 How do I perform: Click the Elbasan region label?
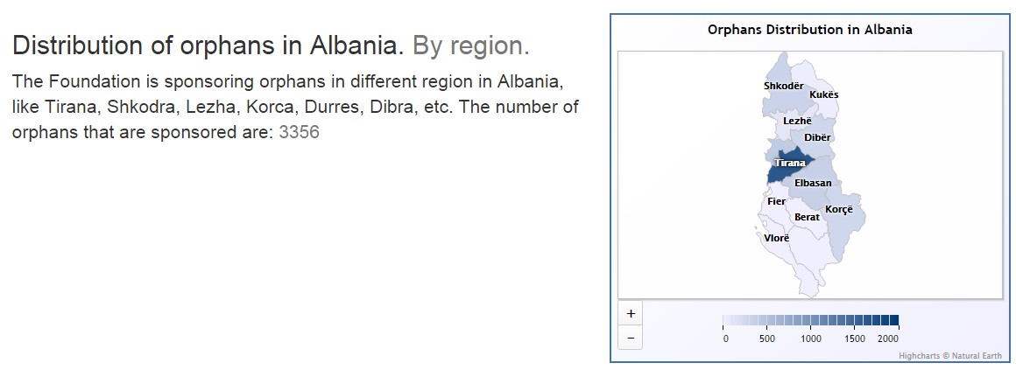click(813, 183)
